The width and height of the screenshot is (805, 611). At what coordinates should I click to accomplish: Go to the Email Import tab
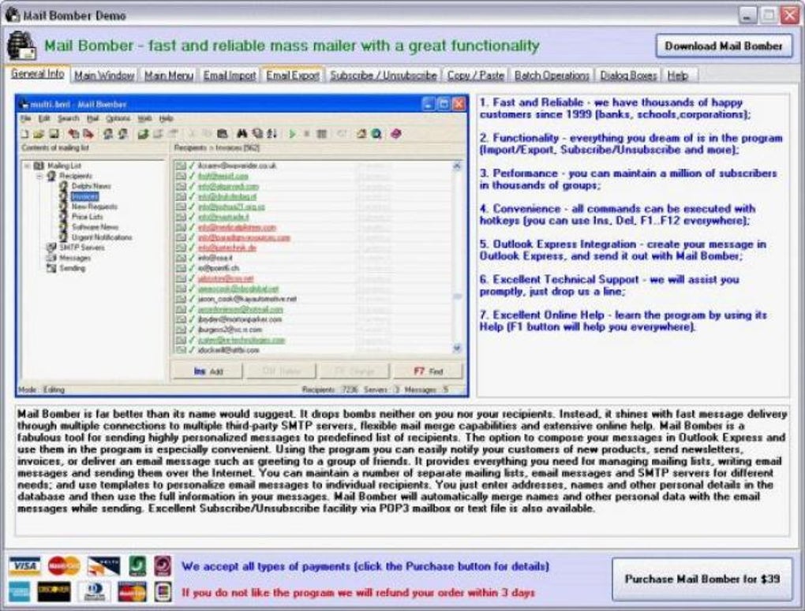[x=230, y=76]
